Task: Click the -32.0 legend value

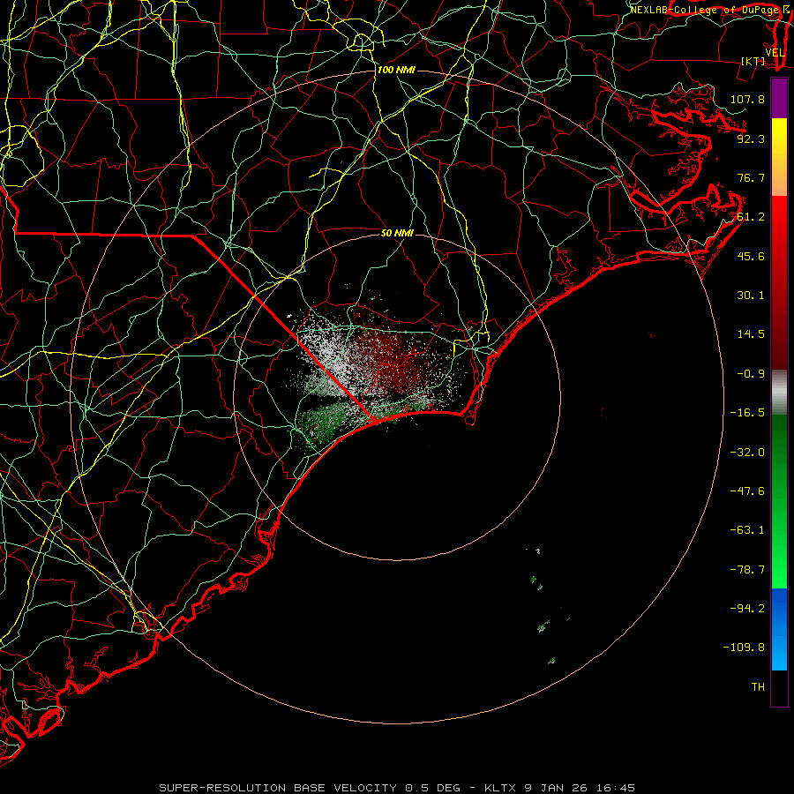Action: (x=747, y=453)
